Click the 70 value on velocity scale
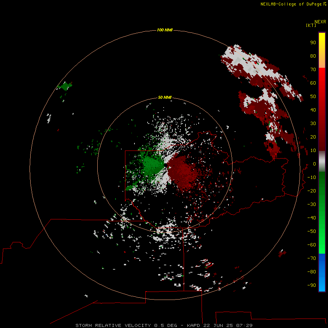The image size is (328, 328). [313, 70]
